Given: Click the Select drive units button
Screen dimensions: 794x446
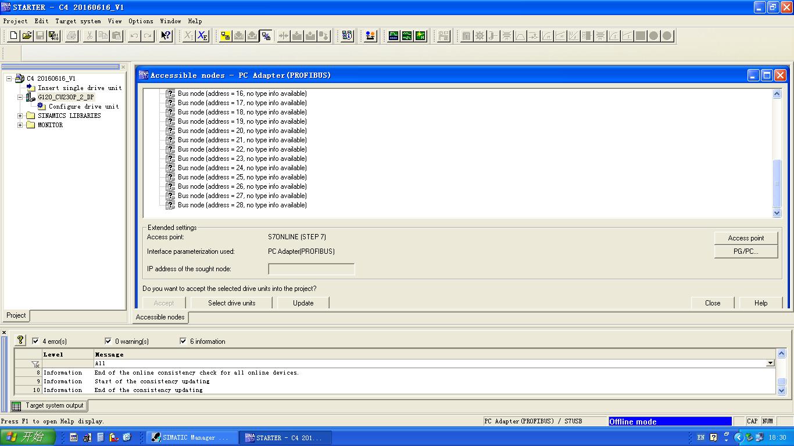Looking at the screenshot, I should click(232, 303).
